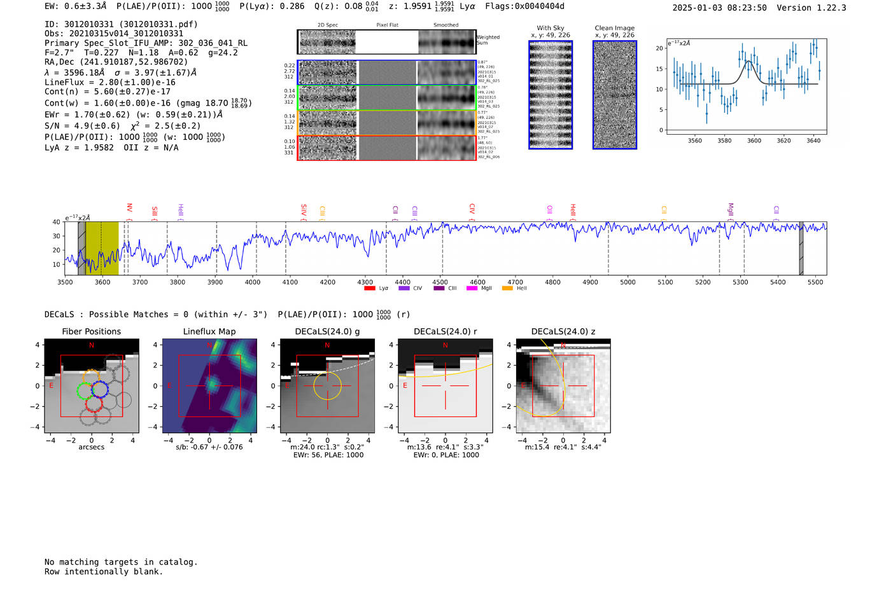Image resolution: width=891 pixels, height=606 pixels.
Task: Click the green fiber circle in Fiber Positions
Action: (85, 390)
